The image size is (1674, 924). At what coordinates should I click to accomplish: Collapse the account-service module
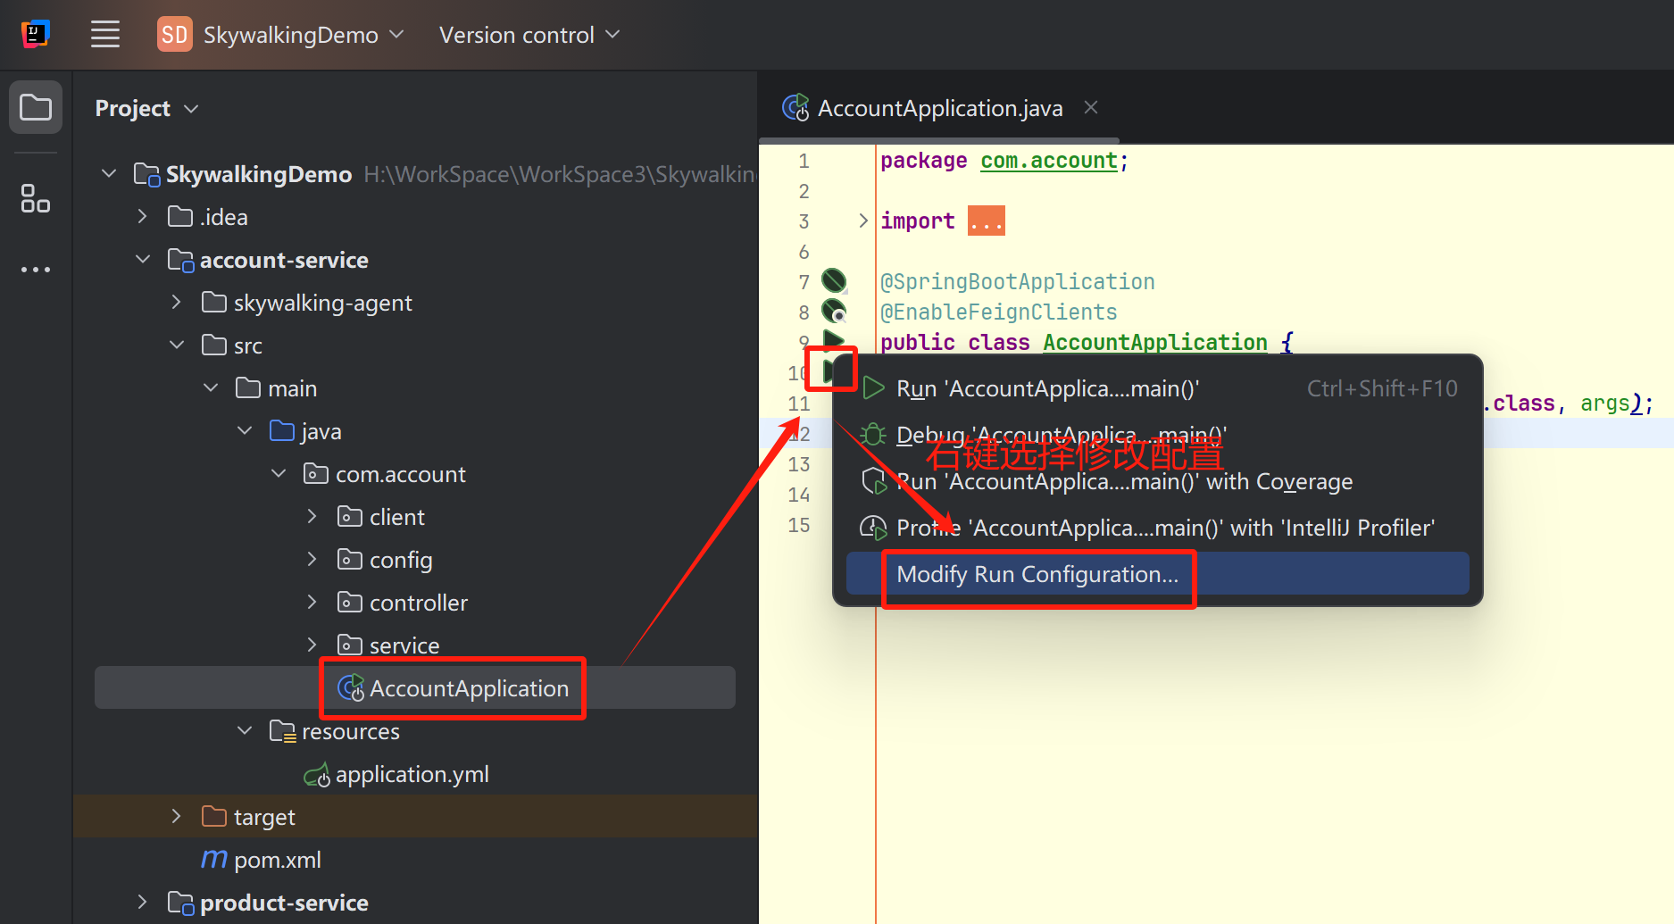(x=143, y=259)
